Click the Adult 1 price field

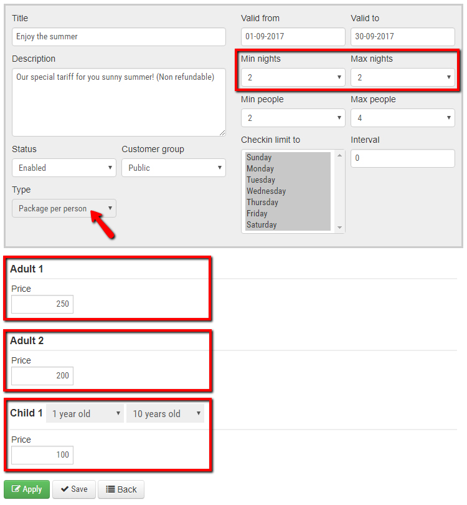[x=42, y=304]
